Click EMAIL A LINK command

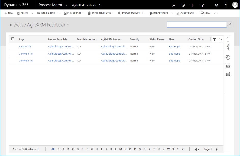(46, 13)
